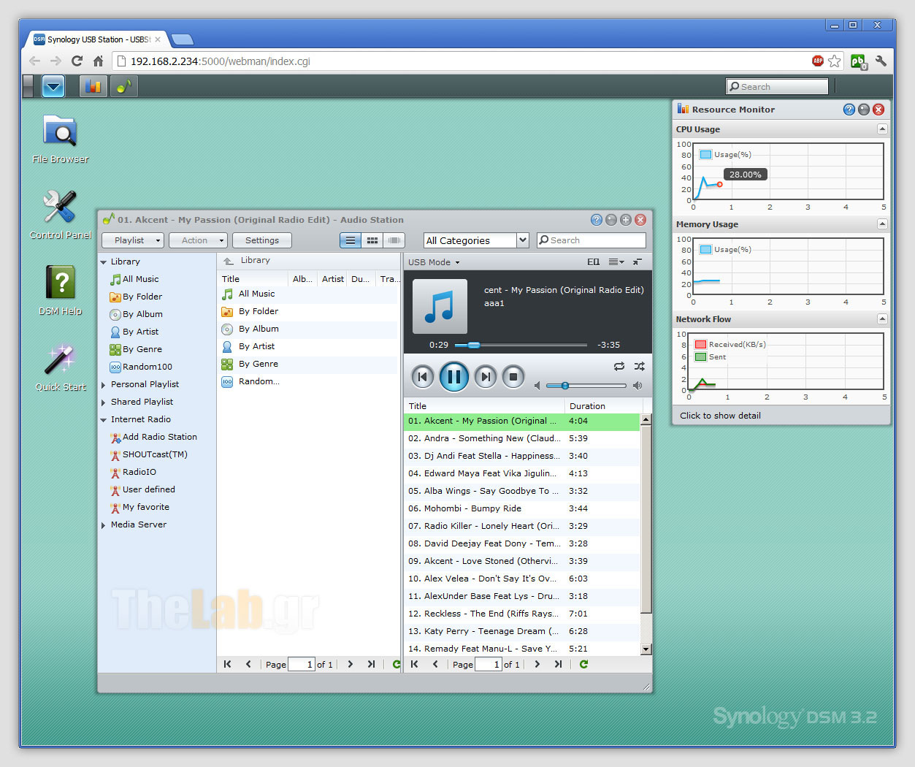Focus the DSM desktop Search box
This screenshot has height=767, width=915.
point(777,86)
